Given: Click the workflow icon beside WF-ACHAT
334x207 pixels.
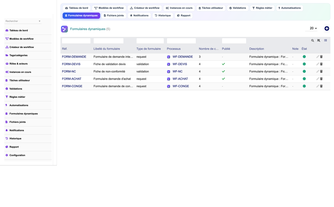Looking at the screenshot, I should [169, 79].
